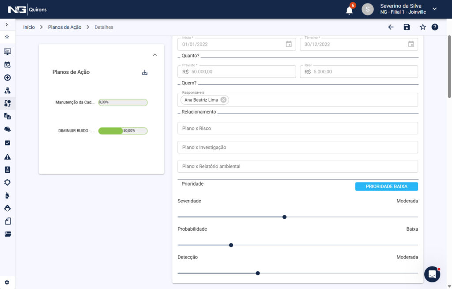The width and height of the screenshot is (452, 289).
Task: Open the notifications bell
Action: [349, 11]
